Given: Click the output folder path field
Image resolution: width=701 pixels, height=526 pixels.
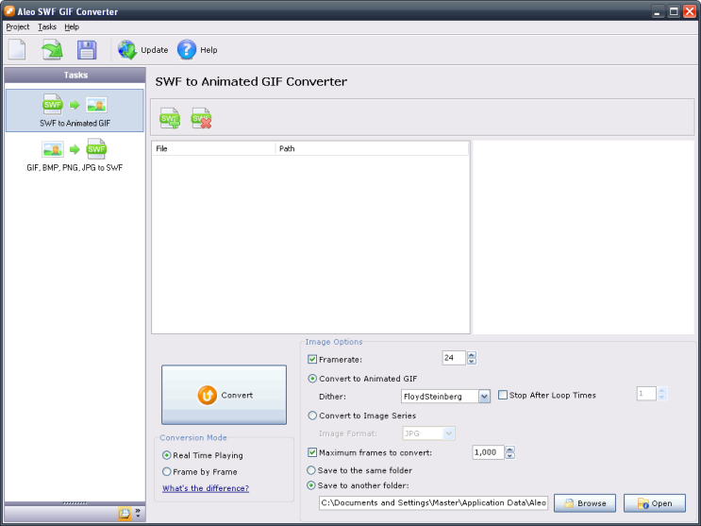Looking at the screenshot, I should pos(433,503).
